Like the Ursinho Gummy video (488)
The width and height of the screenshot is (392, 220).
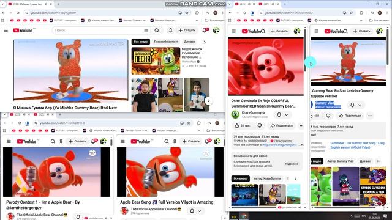click(x=315, y=116)
